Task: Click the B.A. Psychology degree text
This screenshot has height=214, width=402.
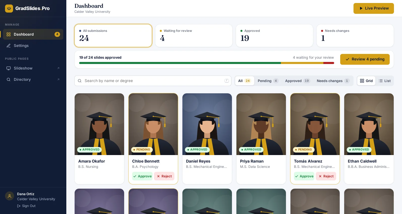Action: (x=145, y=167)
